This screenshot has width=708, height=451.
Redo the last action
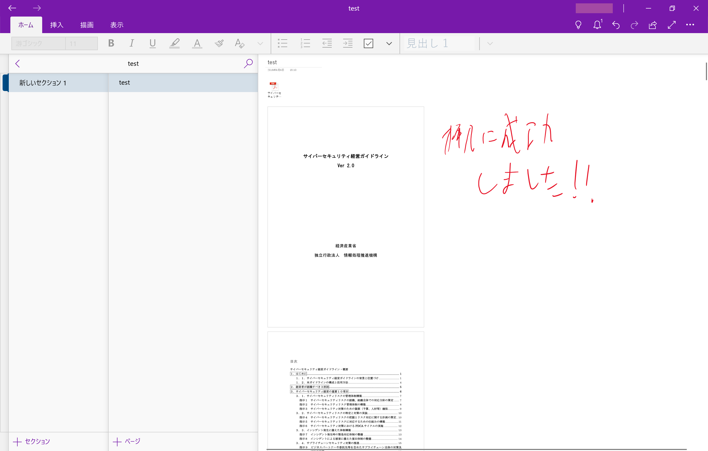pos(634,25)
